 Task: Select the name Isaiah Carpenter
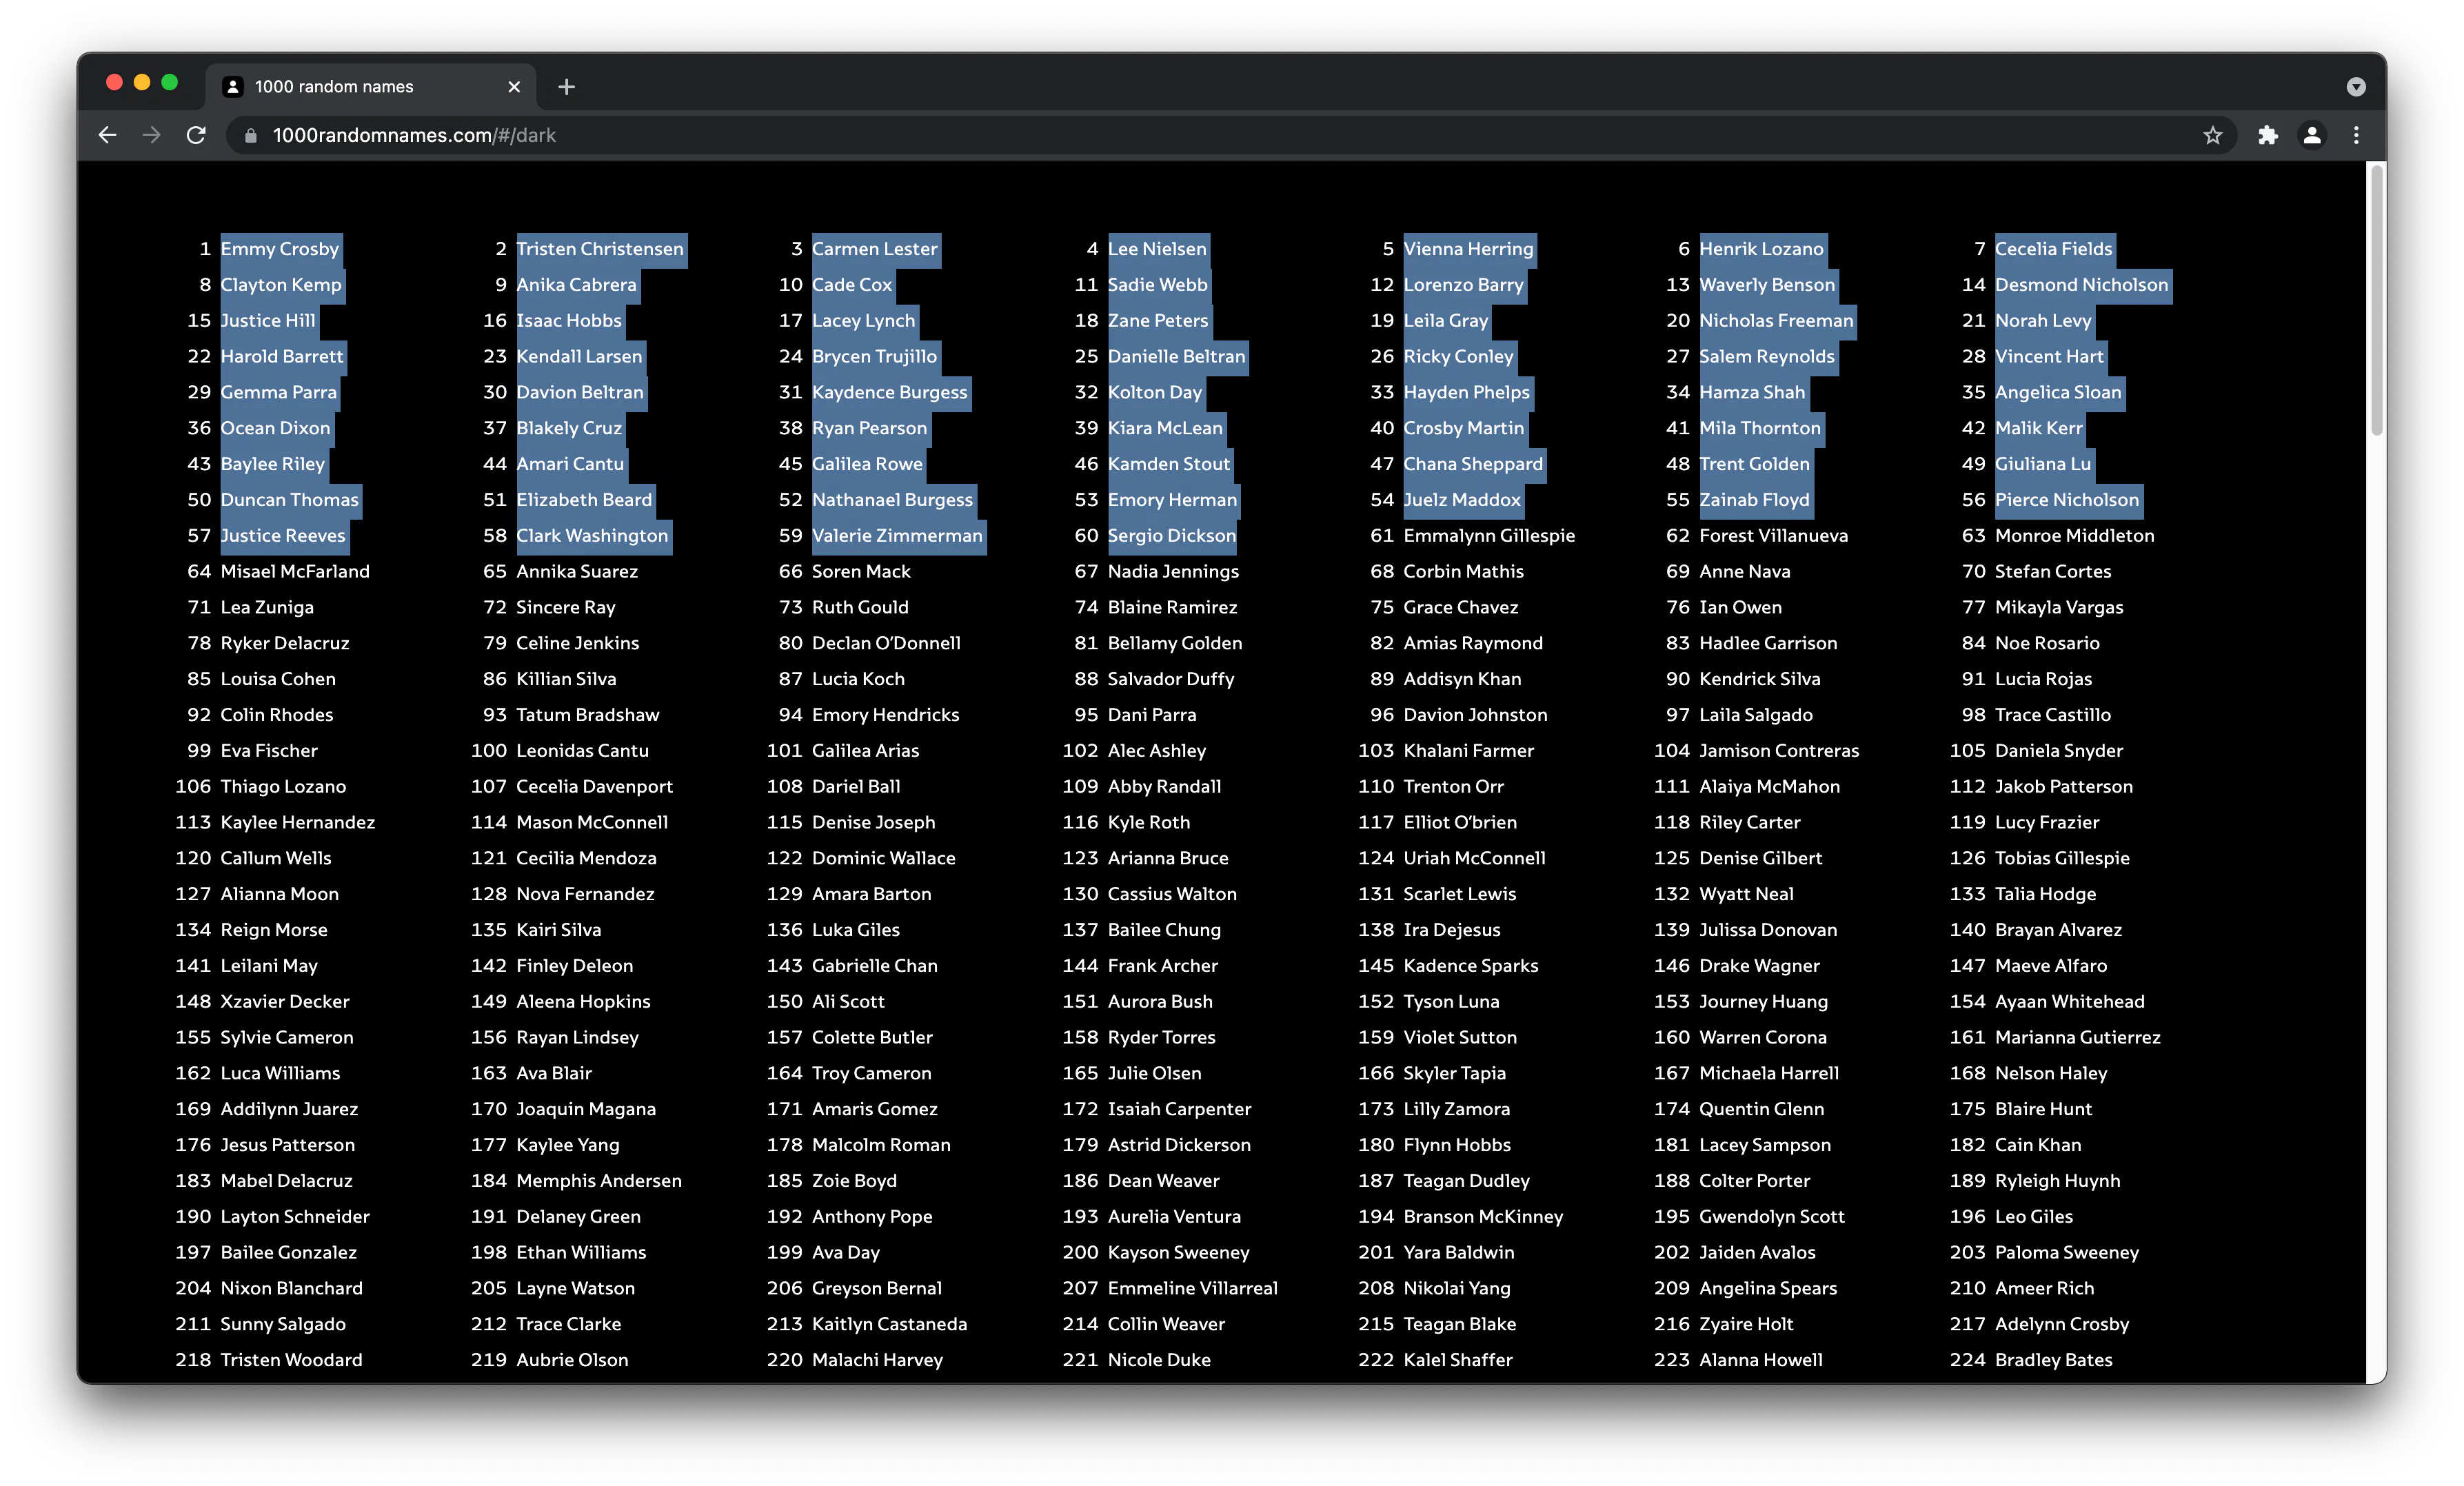click(x=1179, y=1109)
